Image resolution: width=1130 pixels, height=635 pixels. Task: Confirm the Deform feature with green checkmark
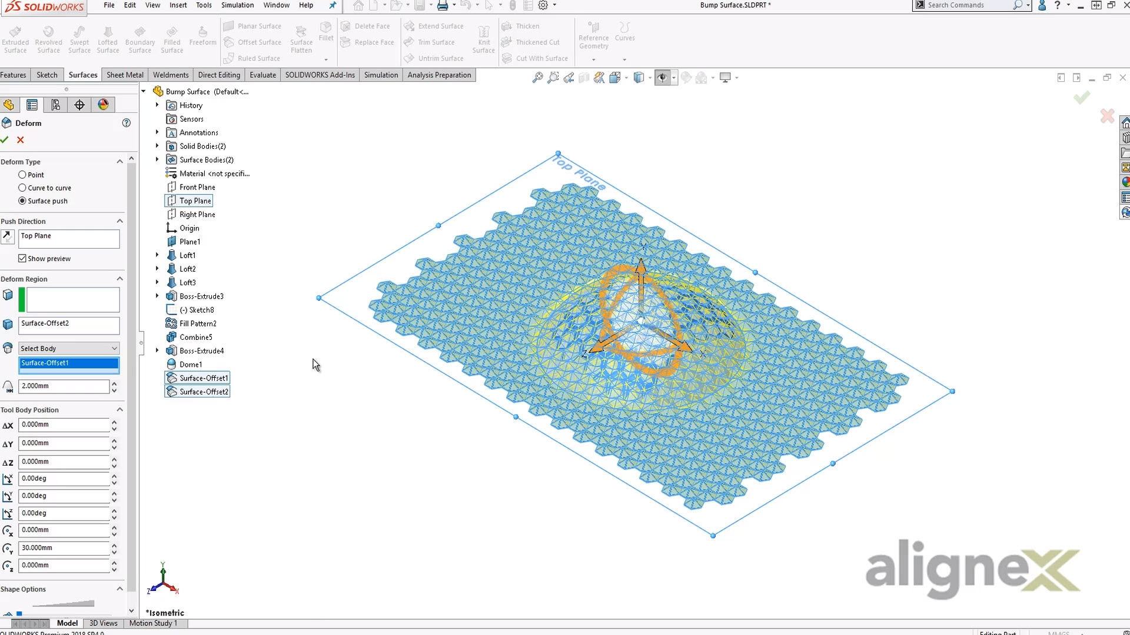[5, 140]
